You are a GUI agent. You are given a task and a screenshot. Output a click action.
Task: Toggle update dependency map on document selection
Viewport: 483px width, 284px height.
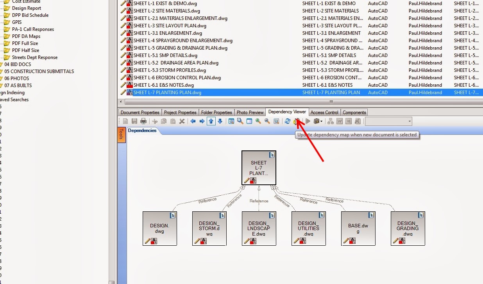pos(297,121)
